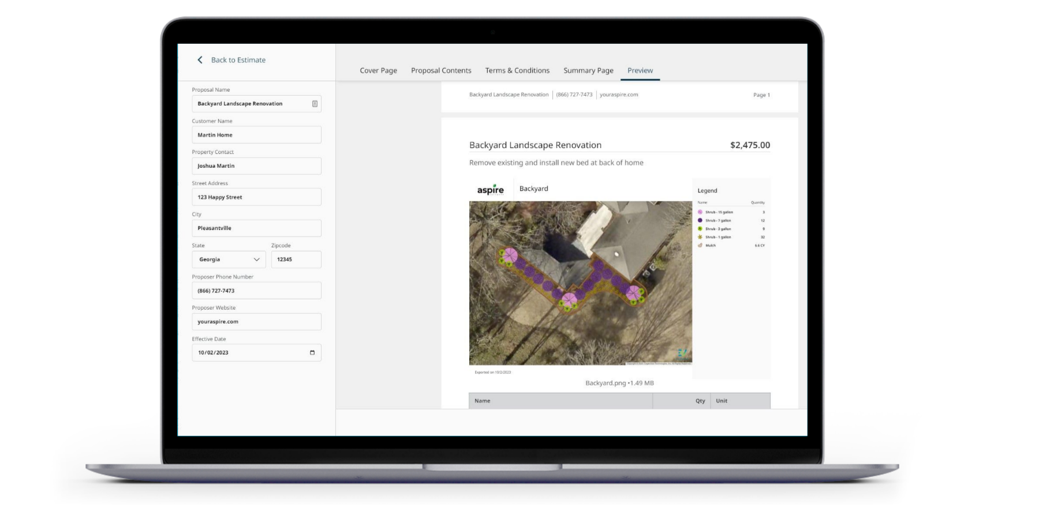The image size is (1039, 519).
Task: Open the calendar icon in Effective Date
Action: [312, 352]
